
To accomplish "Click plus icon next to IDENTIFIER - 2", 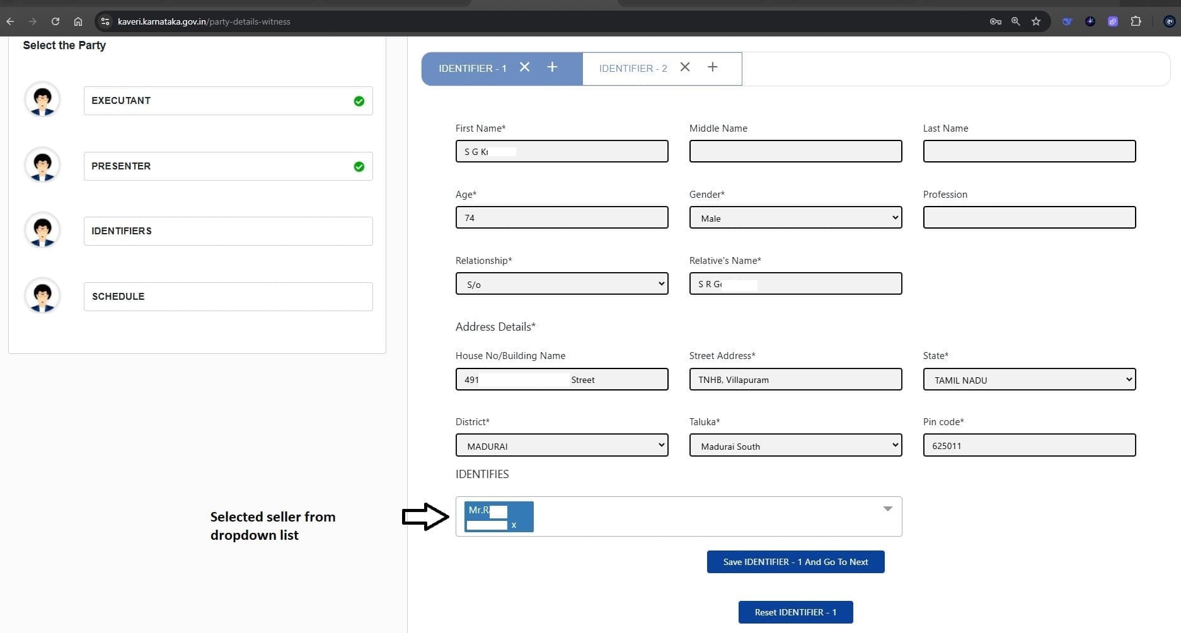I will 712,67.
